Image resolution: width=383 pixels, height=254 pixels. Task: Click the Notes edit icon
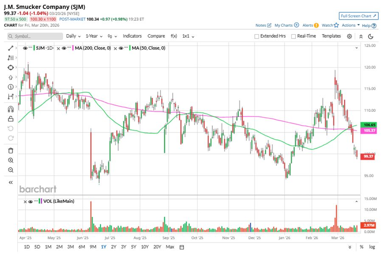(269, 25)
